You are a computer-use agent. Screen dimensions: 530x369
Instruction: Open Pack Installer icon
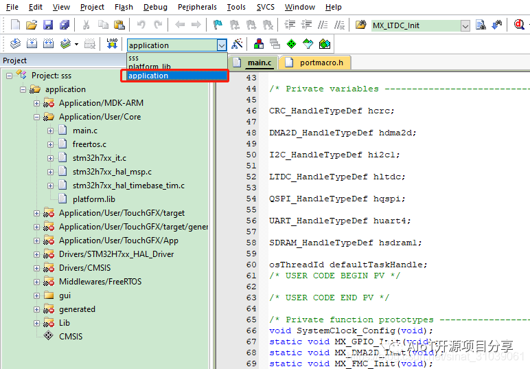coord(325,44)
